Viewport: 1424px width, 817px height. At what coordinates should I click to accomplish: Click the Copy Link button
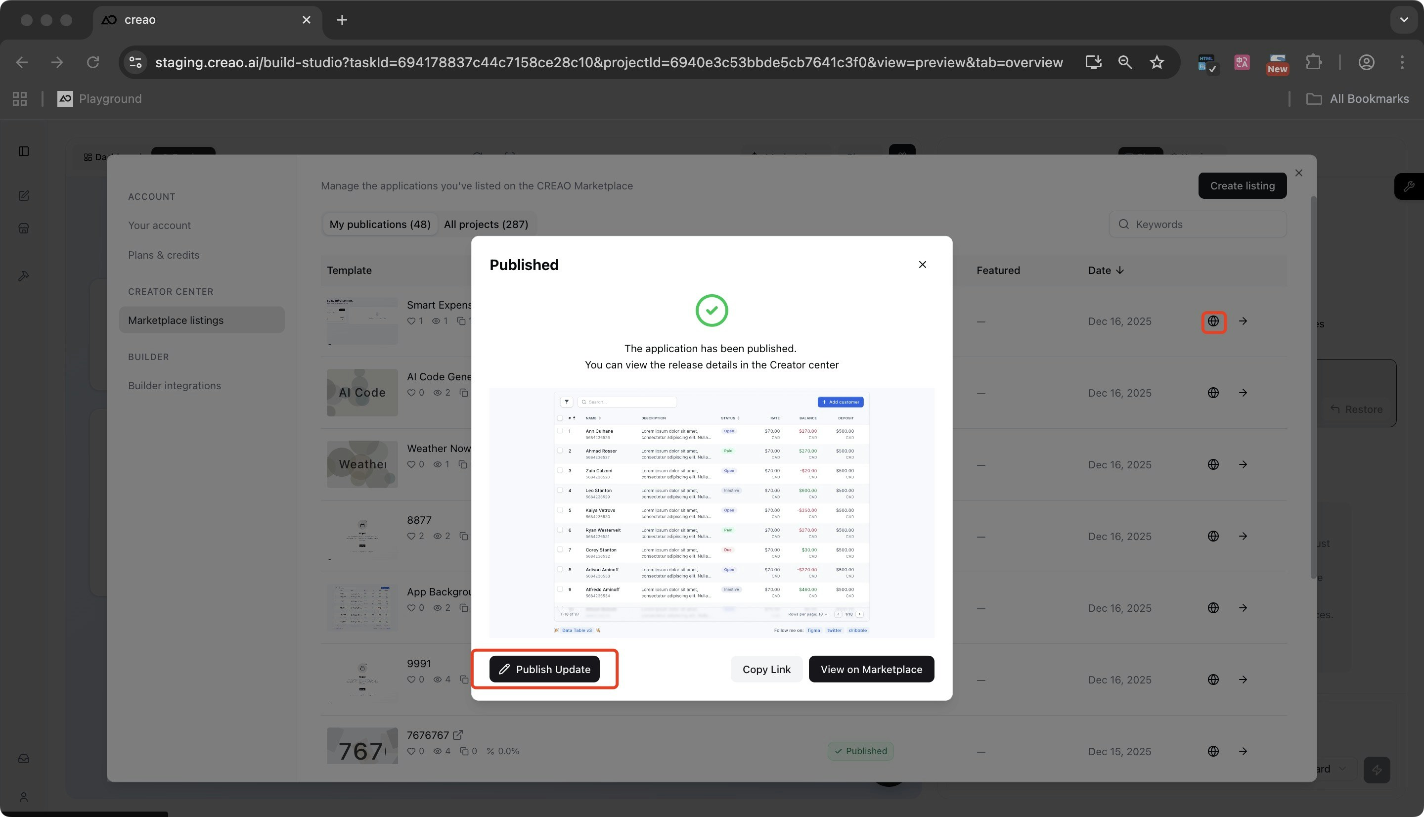766,669
